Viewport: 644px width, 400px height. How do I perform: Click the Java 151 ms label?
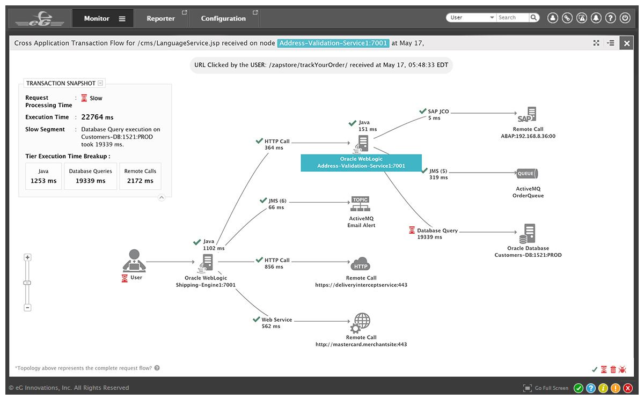pos(368,126)
